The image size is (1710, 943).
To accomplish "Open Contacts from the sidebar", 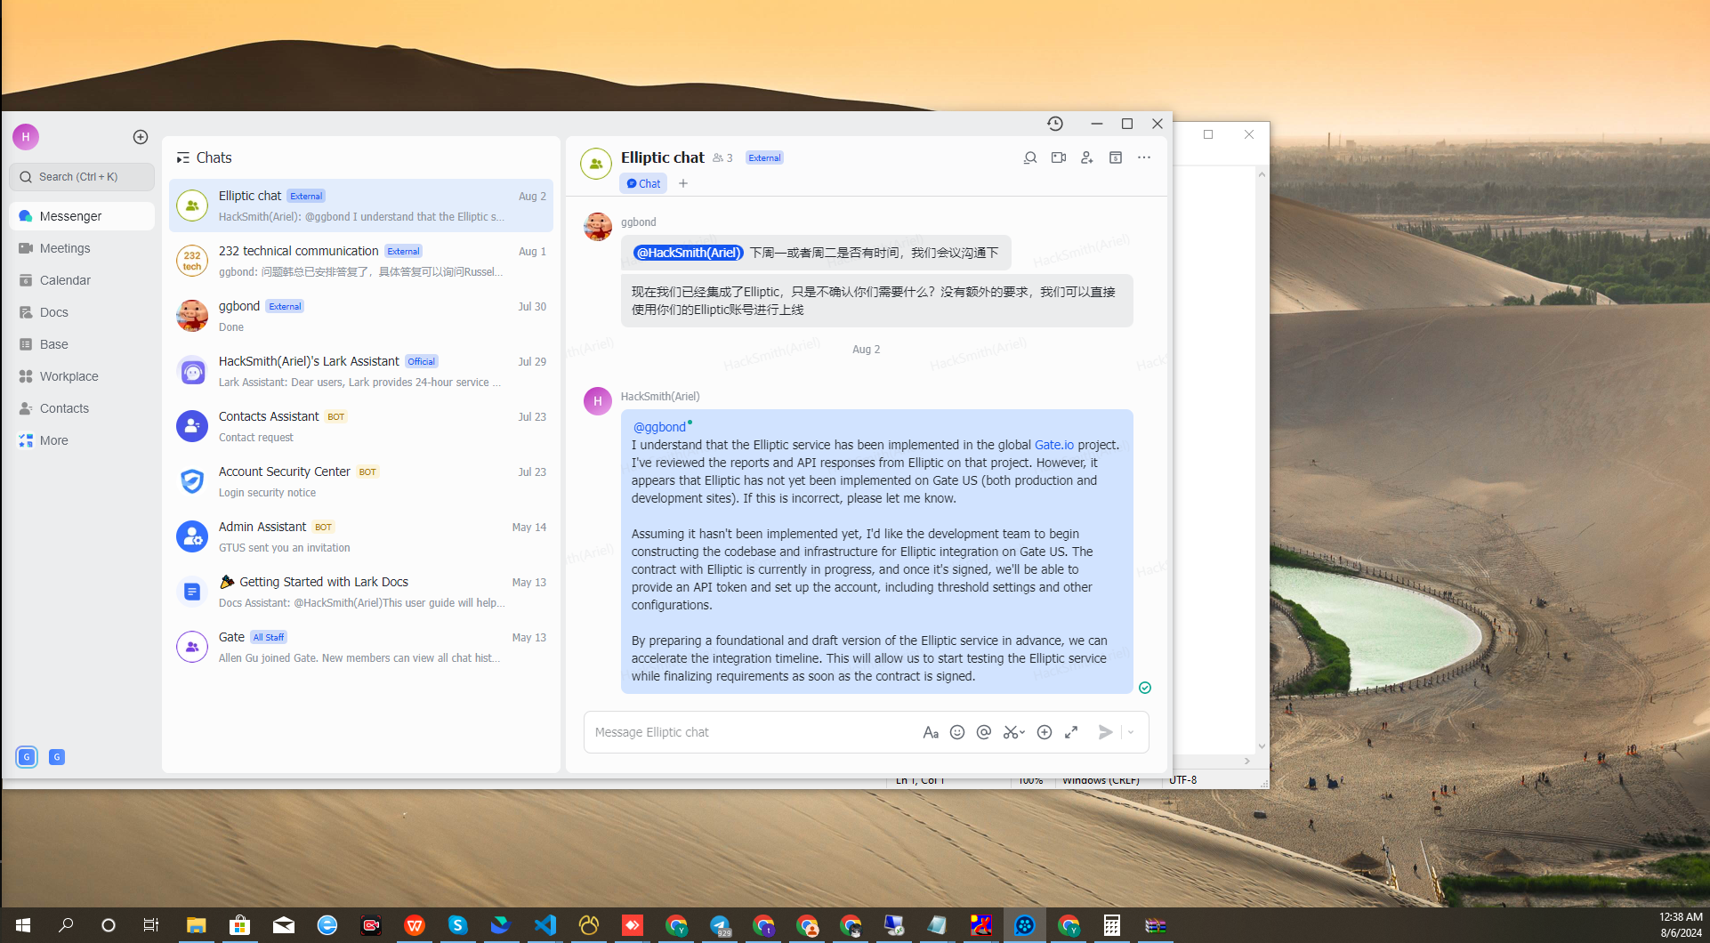I will (x=64, y=408).
